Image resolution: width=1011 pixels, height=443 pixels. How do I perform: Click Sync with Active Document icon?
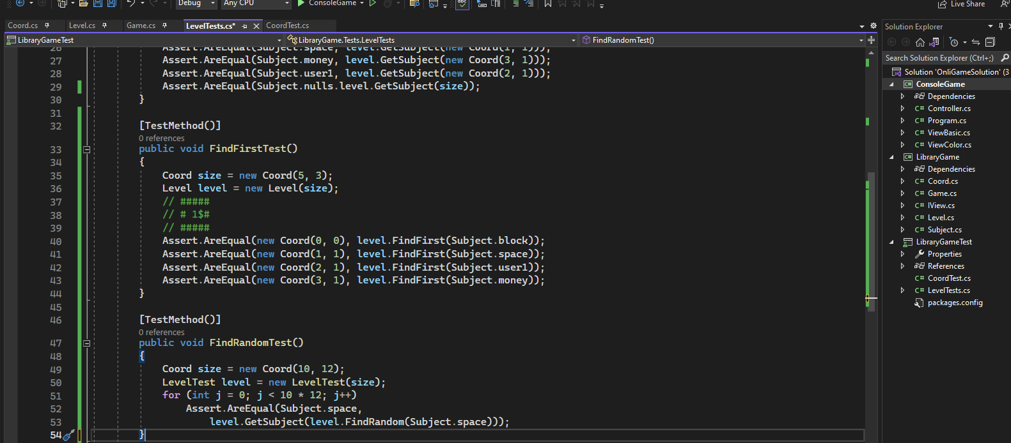point(976,42)
